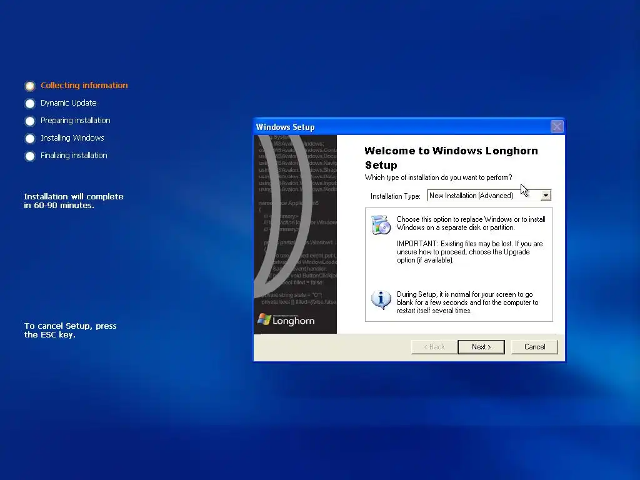Click the installation disc icon

(x=381, y=224)
